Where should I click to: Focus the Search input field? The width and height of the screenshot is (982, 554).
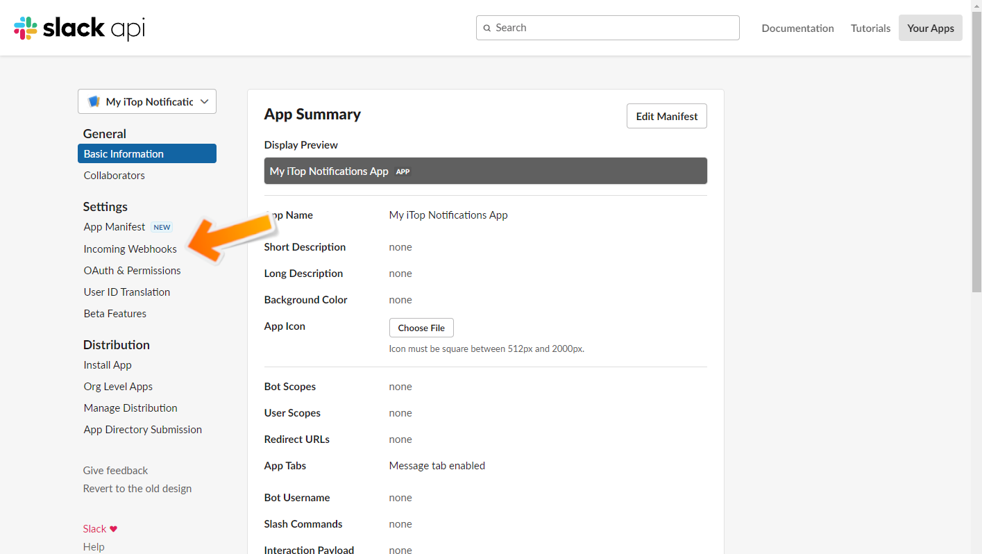click(x=611, y=28)
